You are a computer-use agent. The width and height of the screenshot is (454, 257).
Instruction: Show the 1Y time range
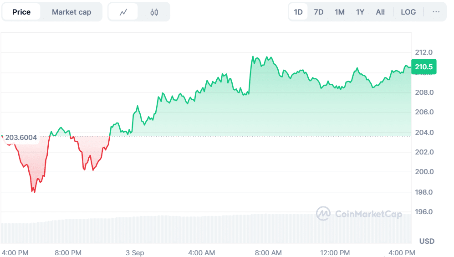click(x=360, y=12)
